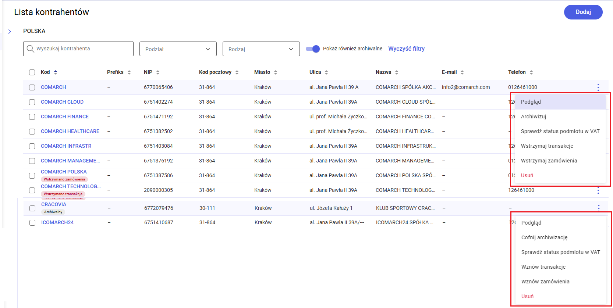Toggle the 'Pokaż również archiwalne' switch
This screenshot has height=308, width=613.
(313, 49)
